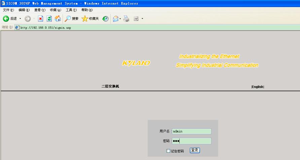300x160 pixels.
Task: Print the page with the printer icon
Action: click(x=126, y=18)
